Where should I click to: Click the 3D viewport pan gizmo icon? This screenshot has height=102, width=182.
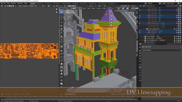click(111, 22)
